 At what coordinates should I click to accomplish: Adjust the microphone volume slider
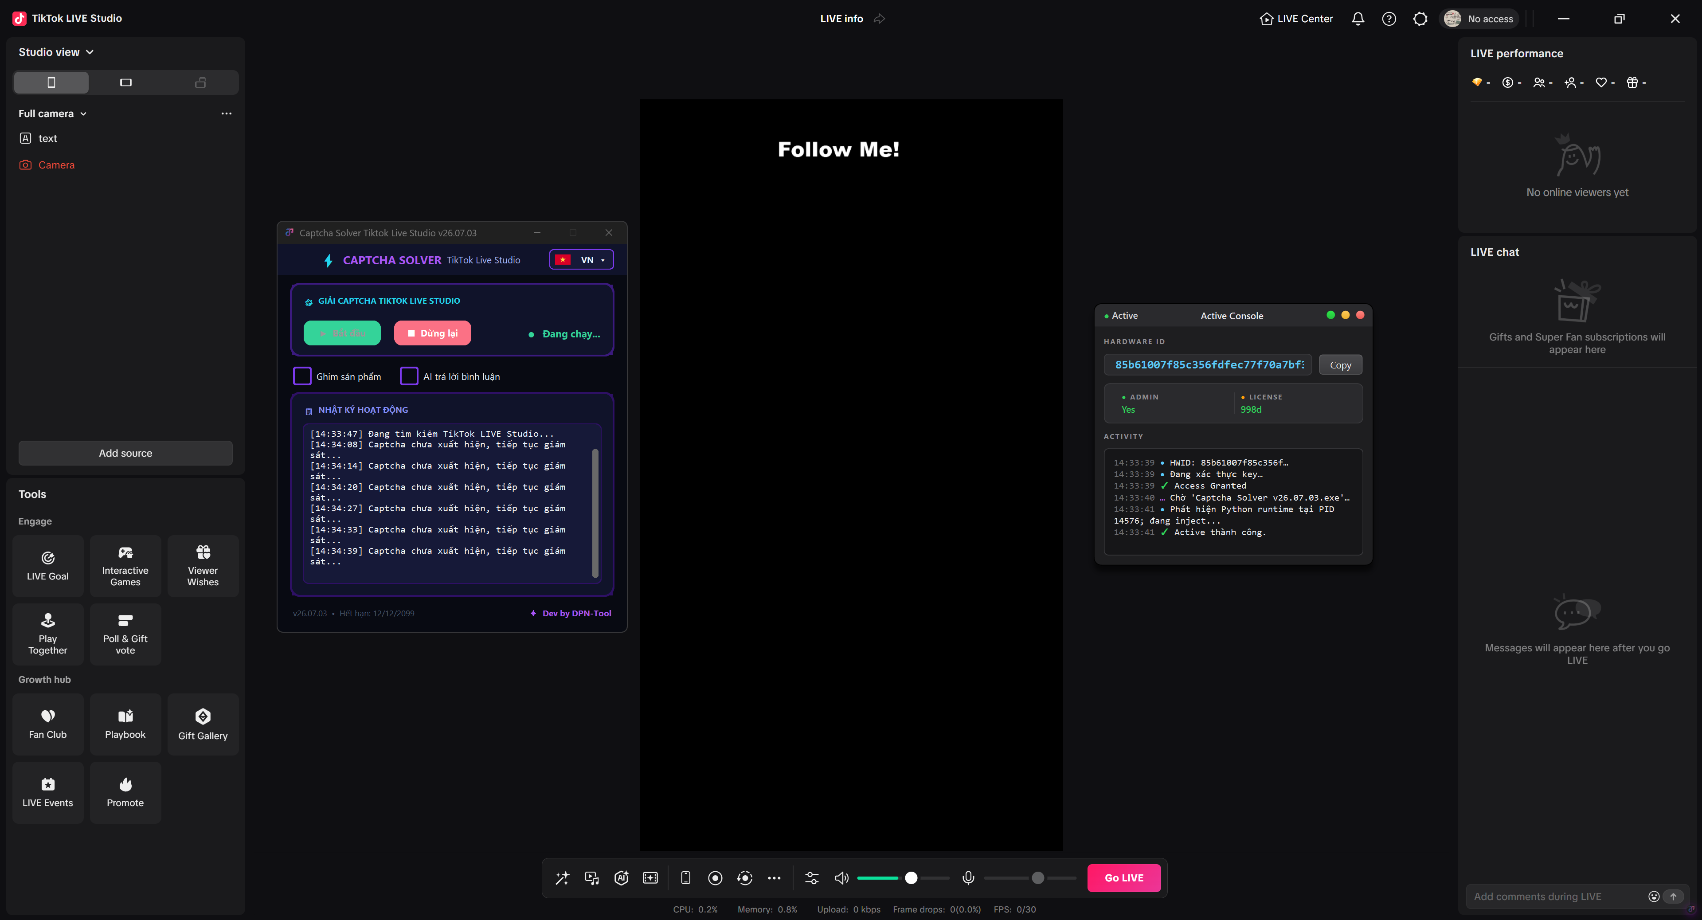pos(1029,878)
